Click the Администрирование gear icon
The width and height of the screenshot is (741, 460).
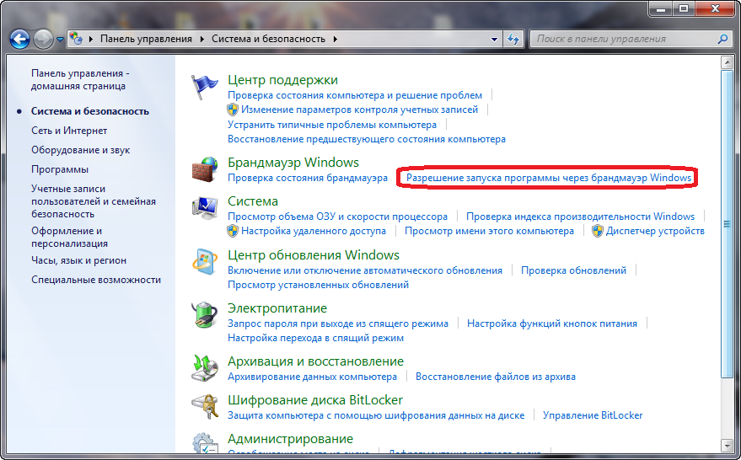(205, 443)
